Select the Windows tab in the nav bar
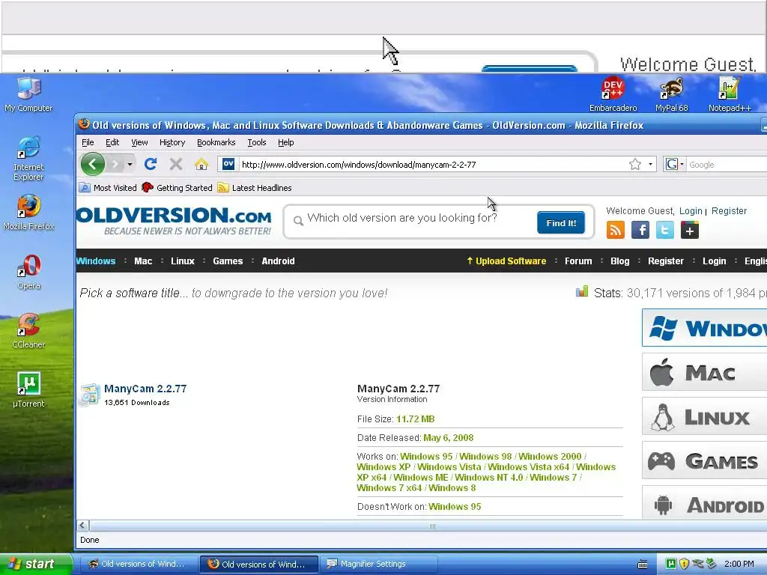Viewport: 767px width, 575px height. pyautogui.click(x=96, y=261)
